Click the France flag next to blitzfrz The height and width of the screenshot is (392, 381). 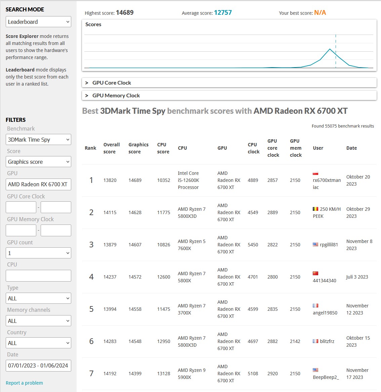(315, 341)
